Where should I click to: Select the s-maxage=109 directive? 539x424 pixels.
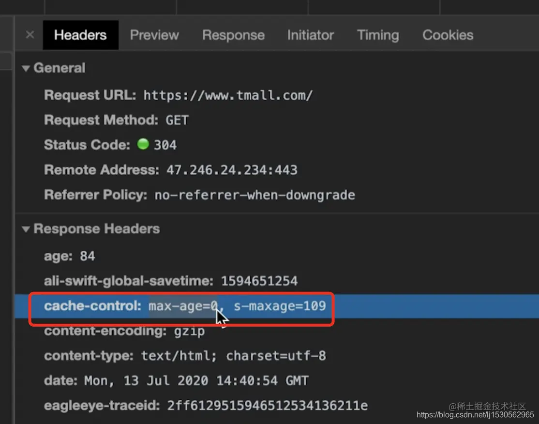(280, 306)
